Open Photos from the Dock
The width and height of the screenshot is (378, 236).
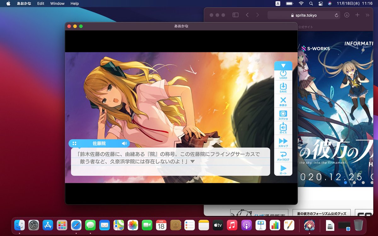133,225
